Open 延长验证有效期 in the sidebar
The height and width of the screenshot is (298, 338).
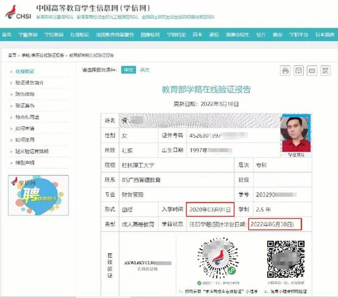point(32,151)
